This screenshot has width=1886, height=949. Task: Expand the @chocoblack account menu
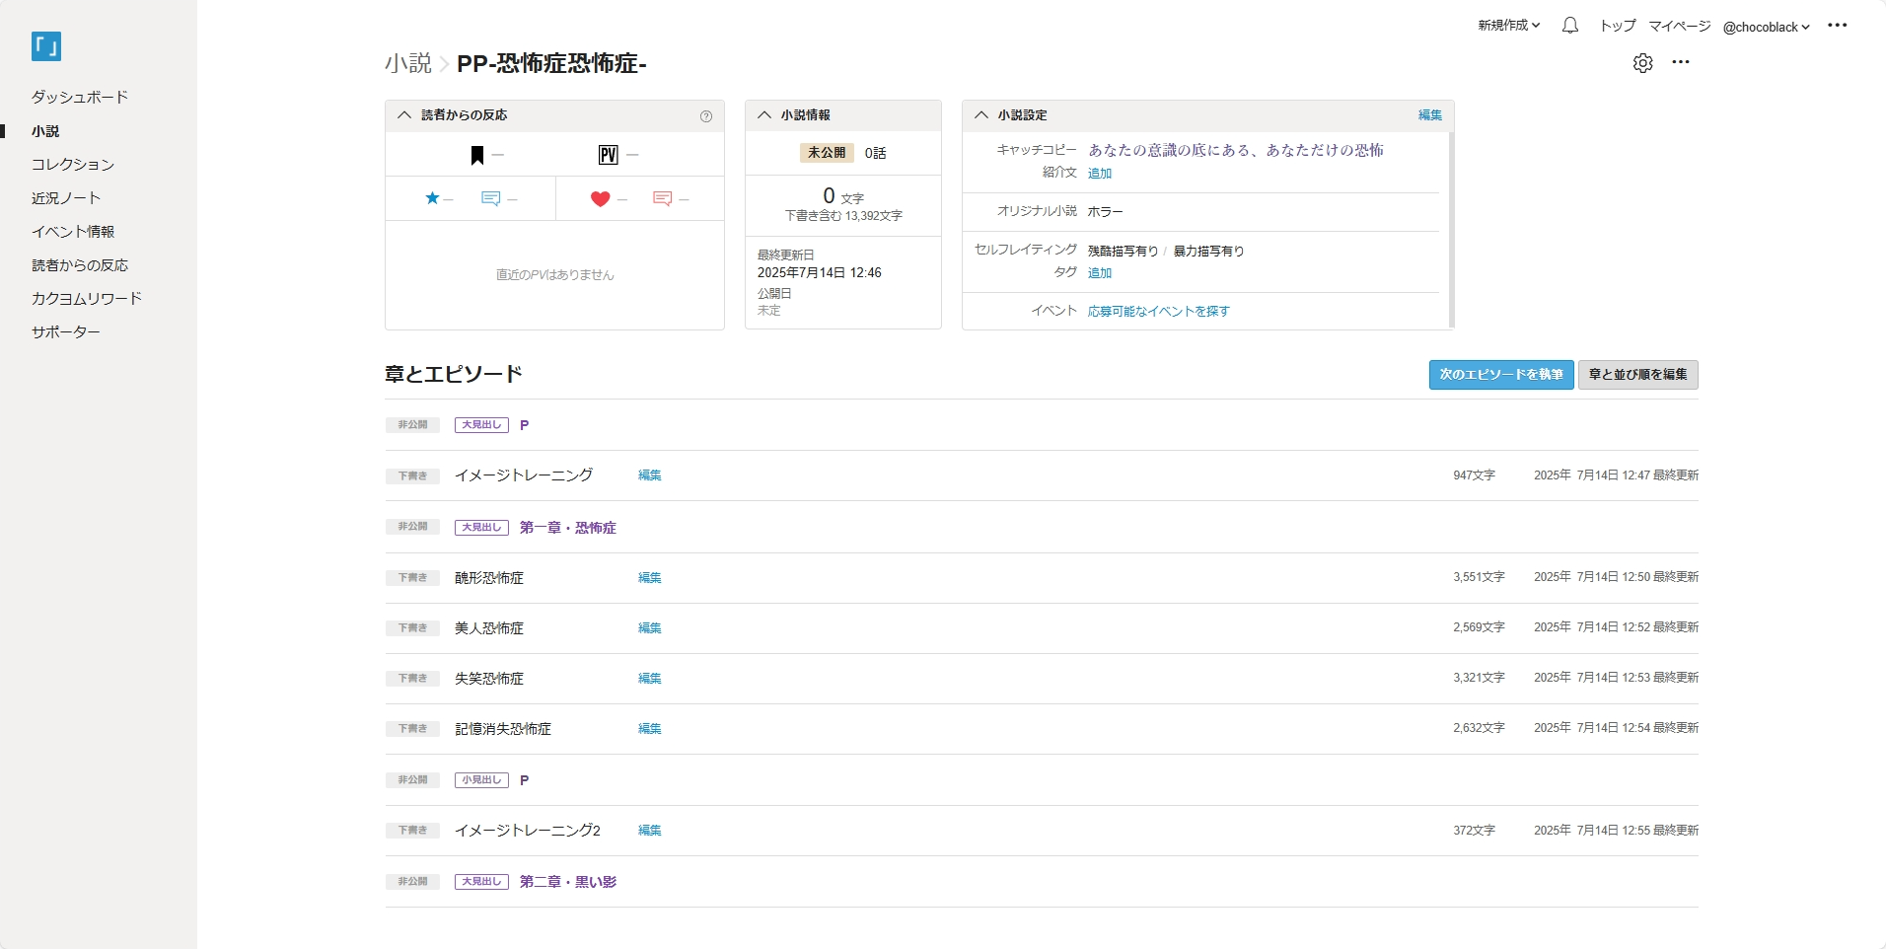coord(1766,28)
